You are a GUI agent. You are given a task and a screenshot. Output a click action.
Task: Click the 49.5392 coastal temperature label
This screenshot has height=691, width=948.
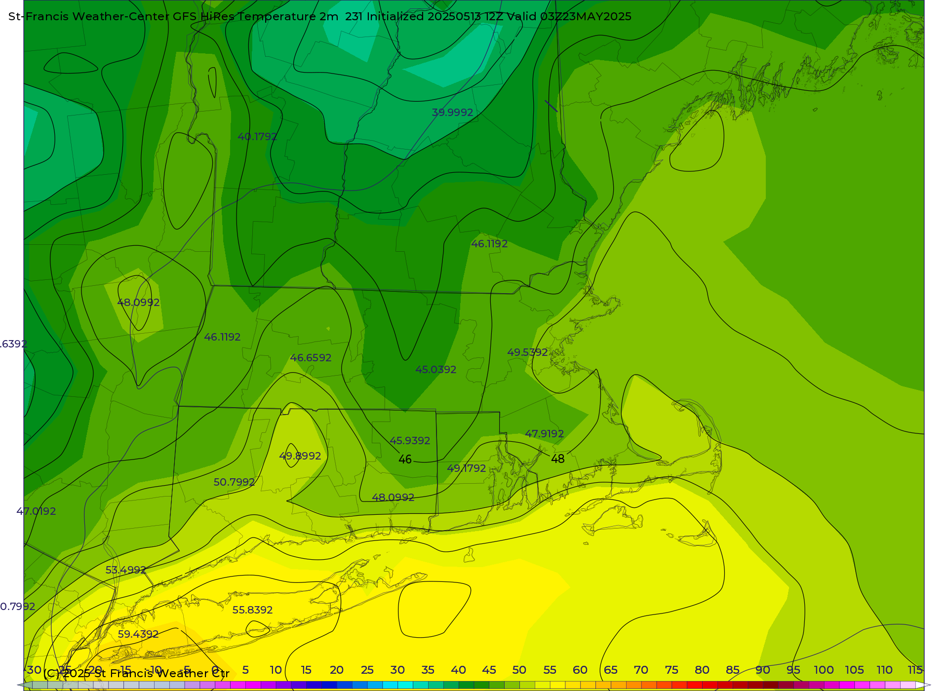coord(527,352)
